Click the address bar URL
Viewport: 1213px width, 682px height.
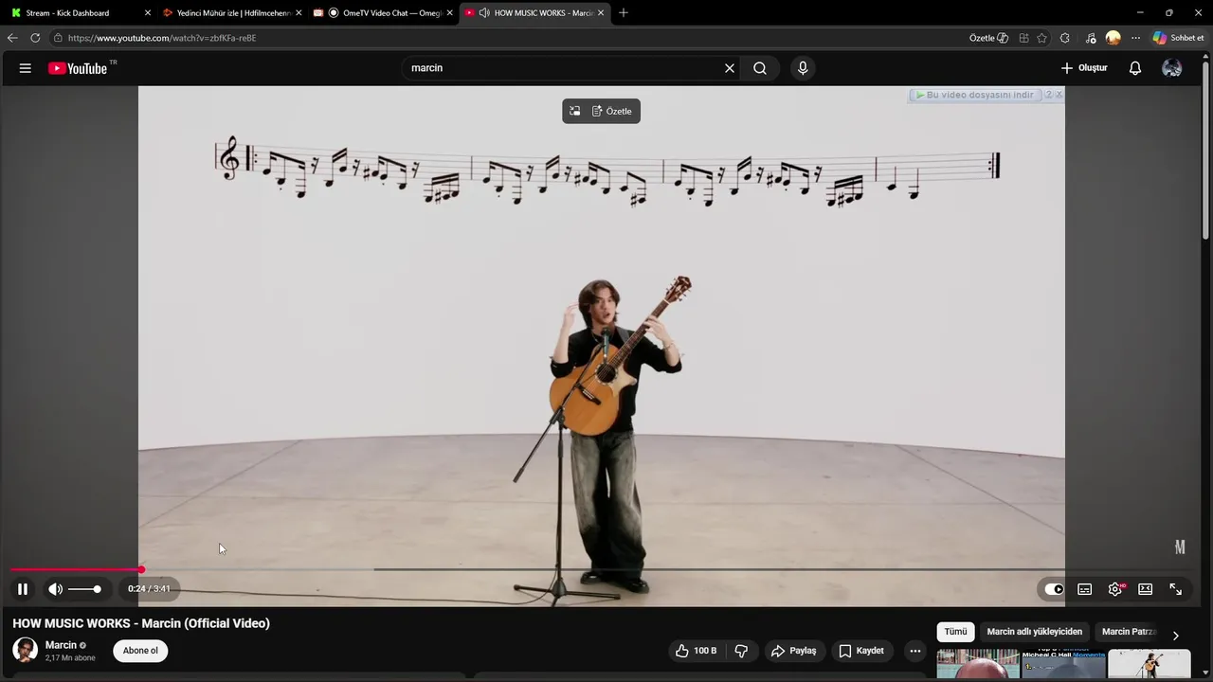[x=162, y=38]
